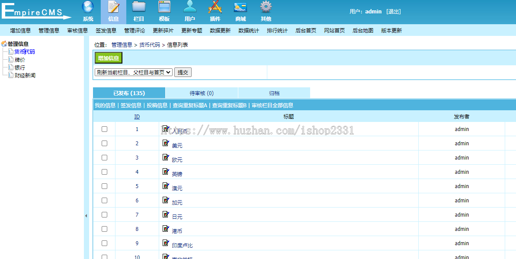Click the edit icon beside 欧元

click(166, 157)
